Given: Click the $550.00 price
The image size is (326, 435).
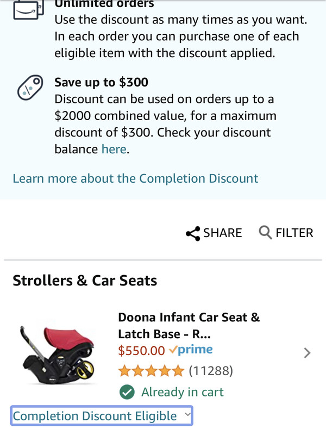Looking at the screenshot, I should click(x=141, y=350).
